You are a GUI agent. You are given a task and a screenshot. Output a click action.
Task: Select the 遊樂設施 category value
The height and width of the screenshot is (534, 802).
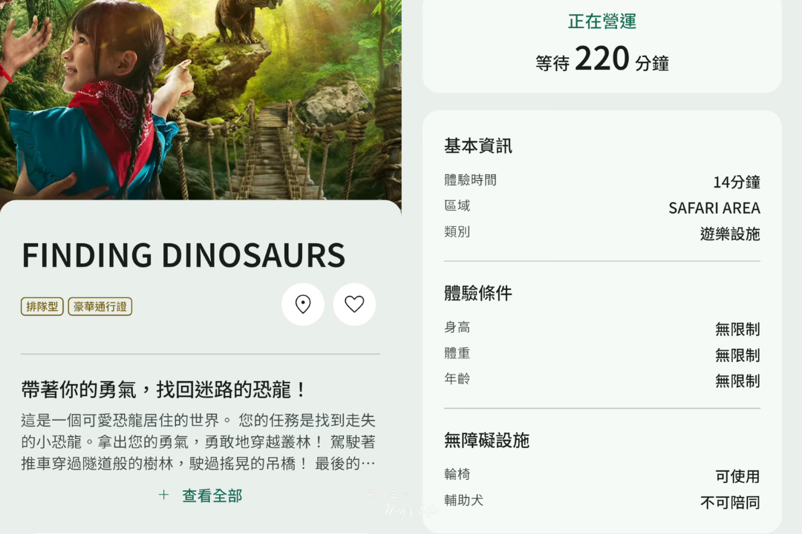pyautogui.click(x=730, y=234)
